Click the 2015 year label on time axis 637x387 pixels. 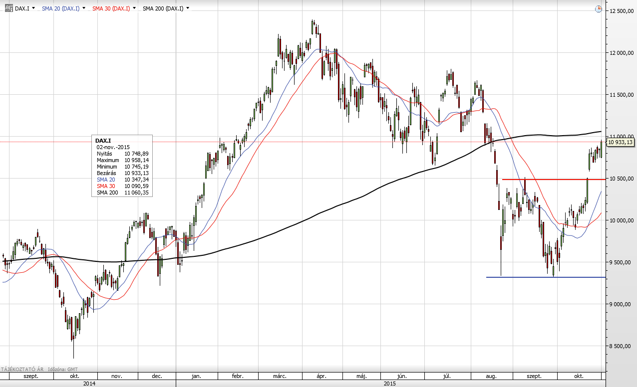(x=390, y=383)
